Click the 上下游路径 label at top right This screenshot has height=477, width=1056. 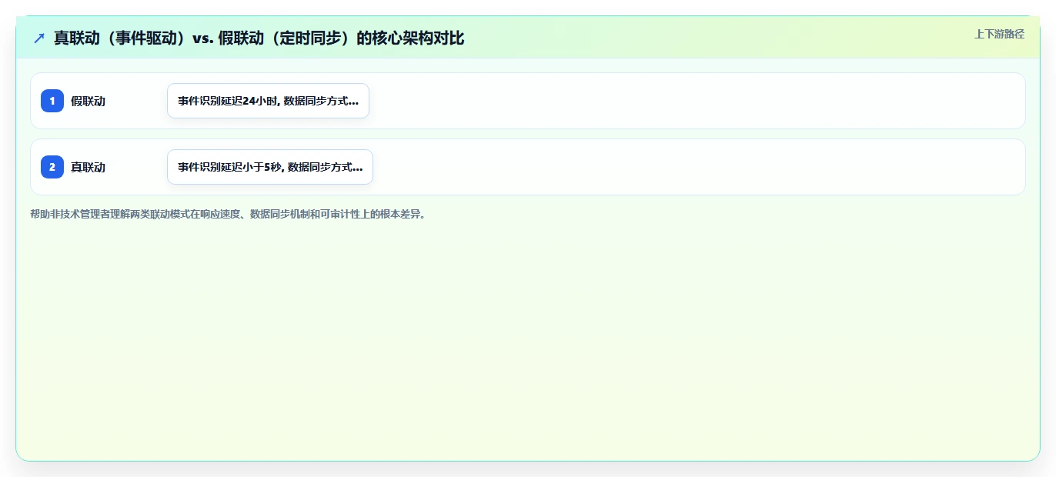(x=999, y=34)
